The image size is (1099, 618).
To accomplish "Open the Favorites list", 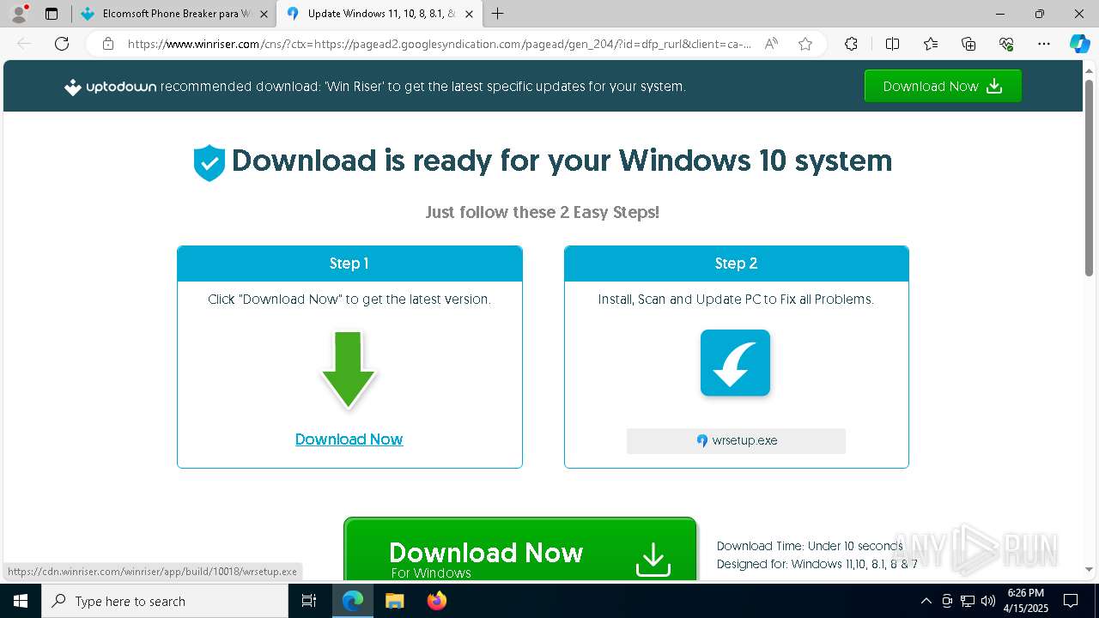I will (931, 44).
